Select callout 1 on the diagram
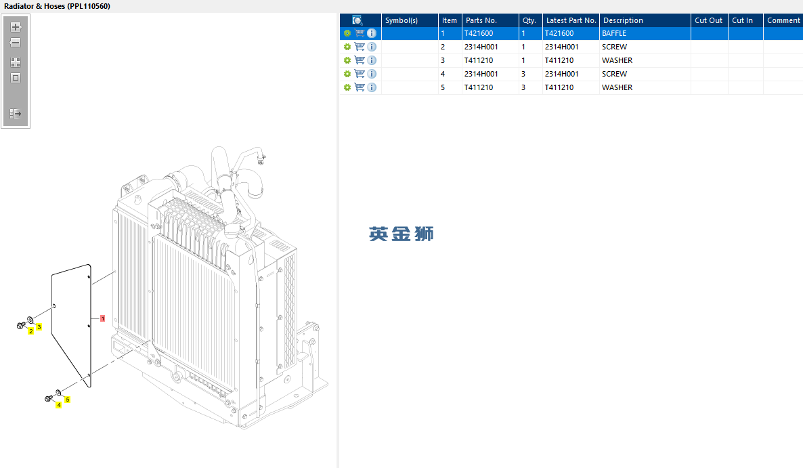This screenshot has height=468, width=803. tap(102, 318)
